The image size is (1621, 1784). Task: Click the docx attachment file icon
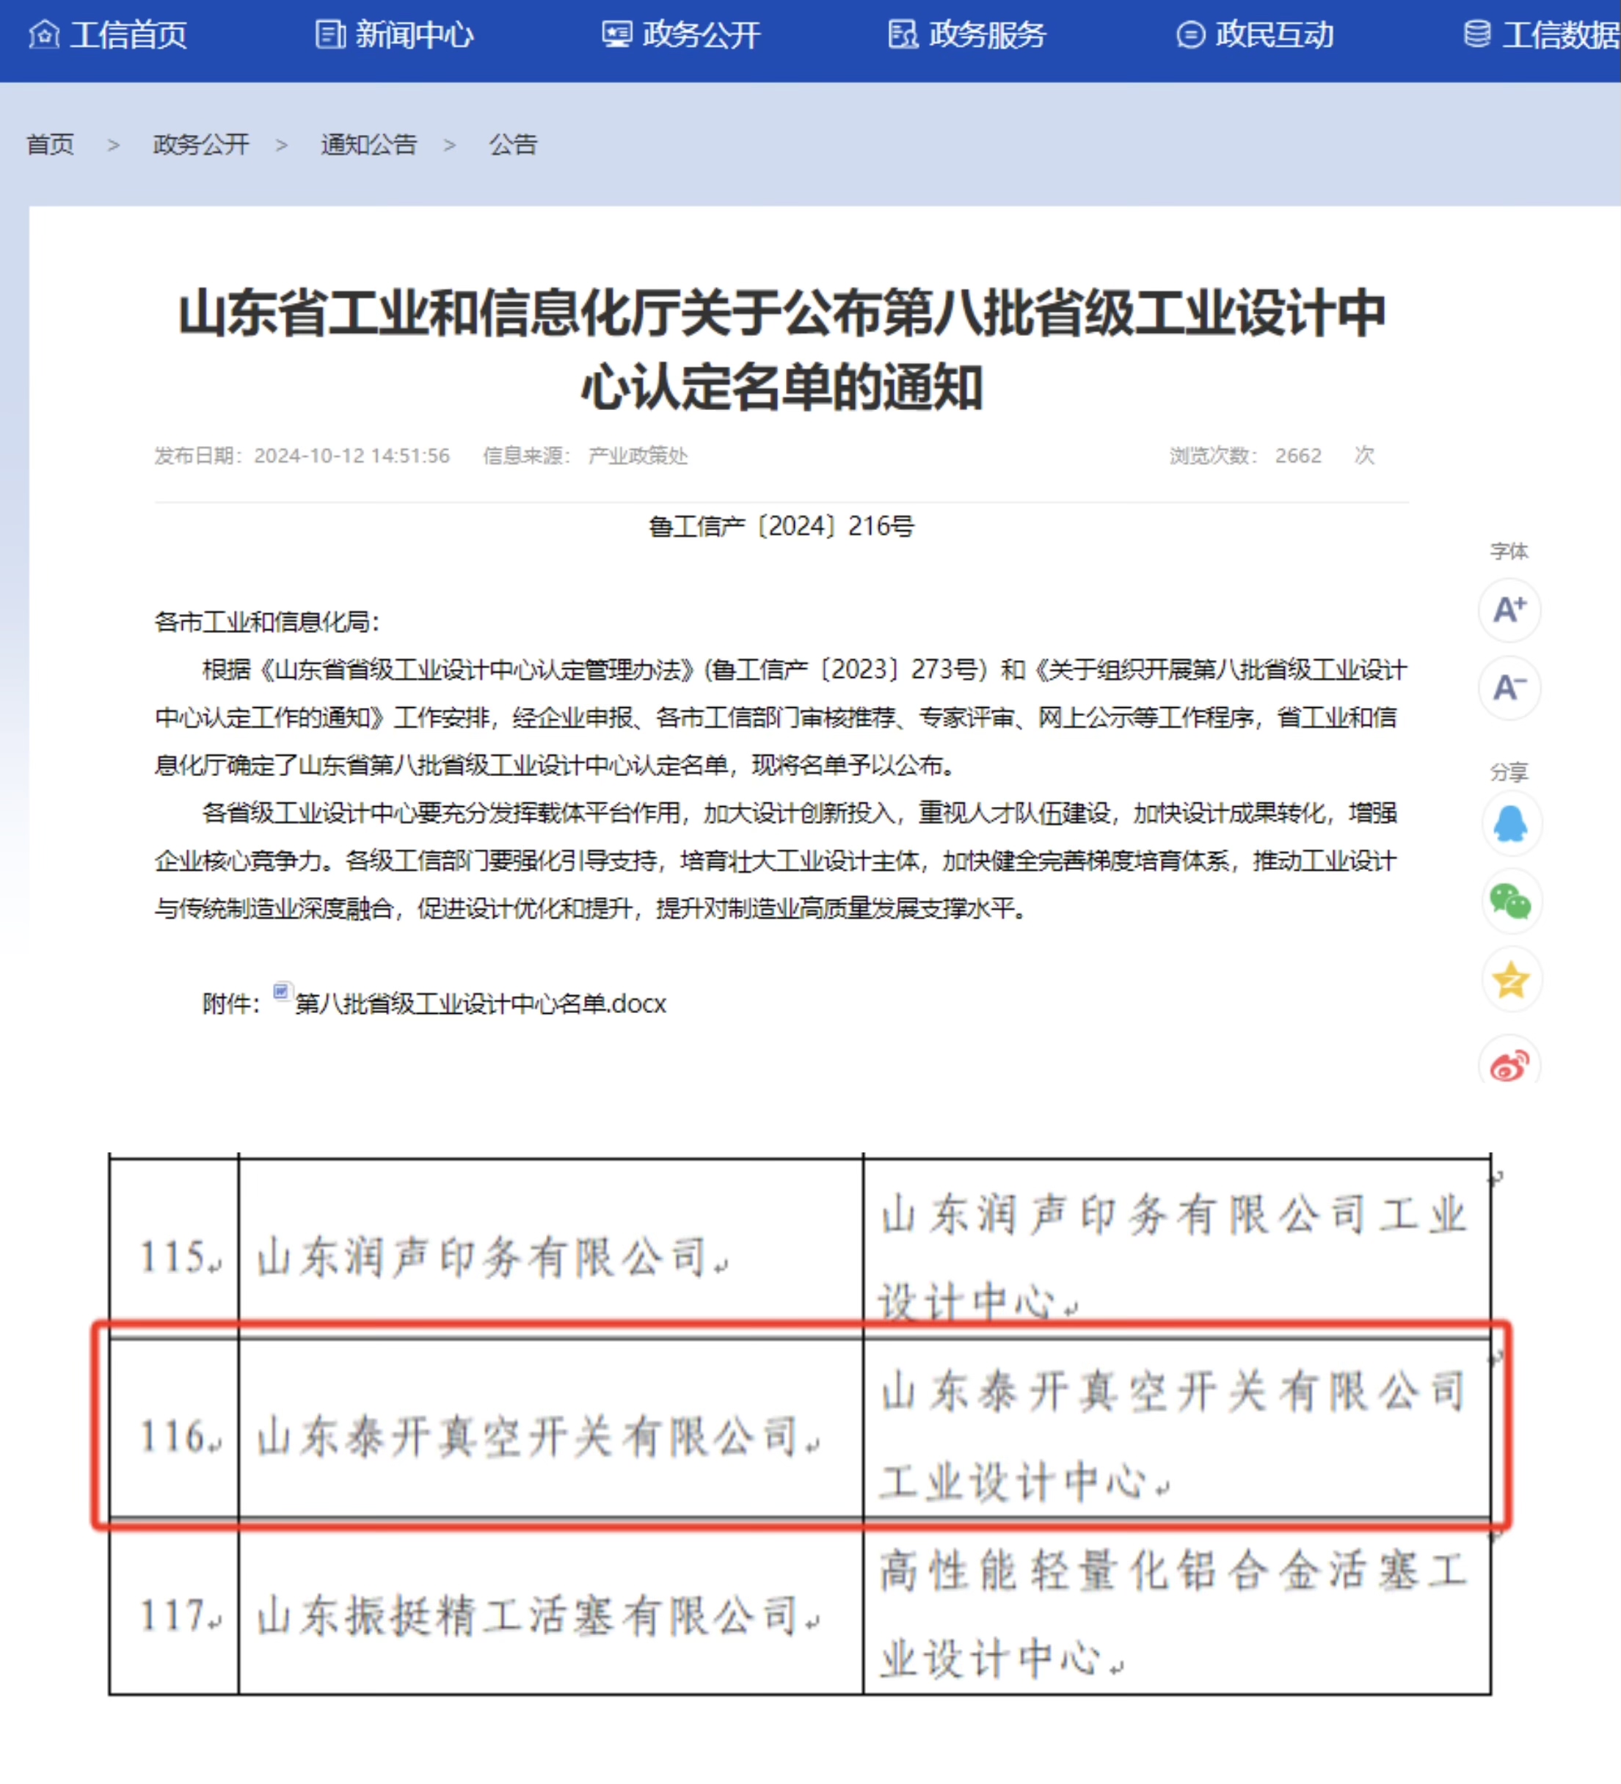click(x=282, y=991)
